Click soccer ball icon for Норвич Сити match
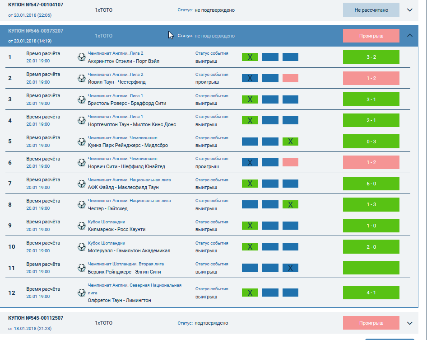427x340 pixels. [x=81, y=162]
